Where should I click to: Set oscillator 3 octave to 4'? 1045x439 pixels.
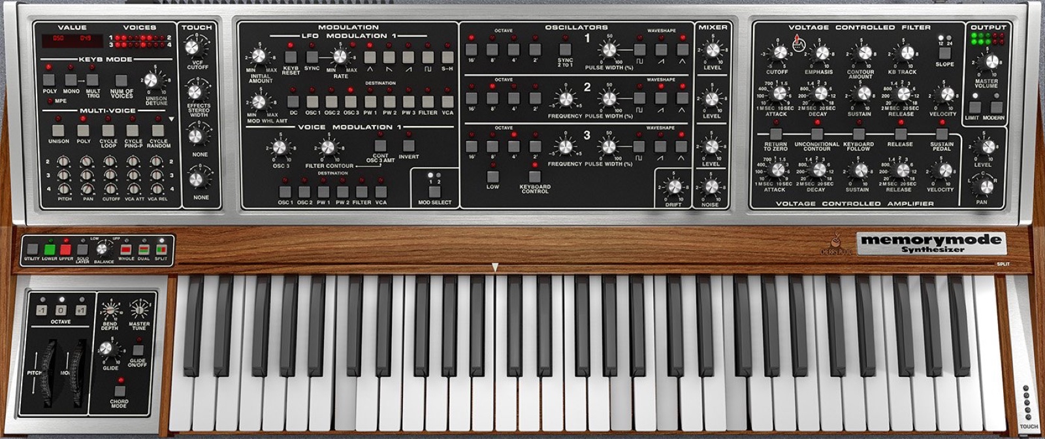[x=513, y=146]
